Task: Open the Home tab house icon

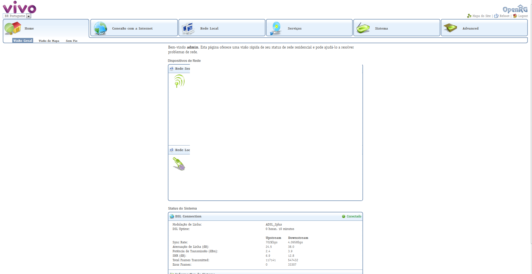Action: point(13,28)
